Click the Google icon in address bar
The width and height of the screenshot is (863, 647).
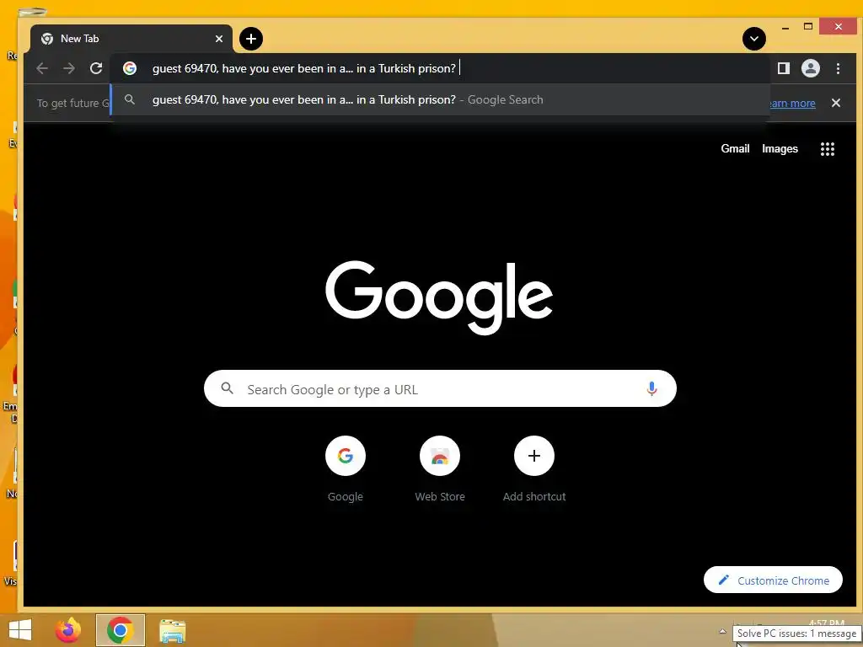(130, 68)
